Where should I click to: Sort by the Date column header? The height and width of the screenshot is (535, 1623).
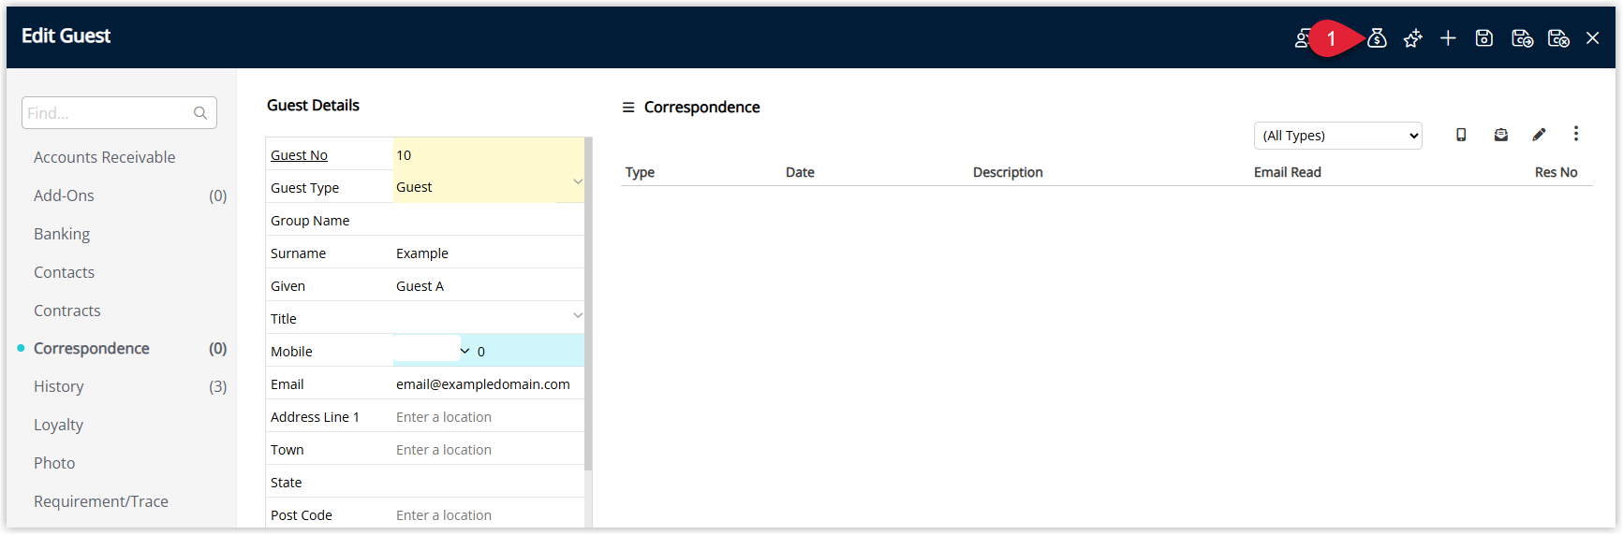pos(800,172)
